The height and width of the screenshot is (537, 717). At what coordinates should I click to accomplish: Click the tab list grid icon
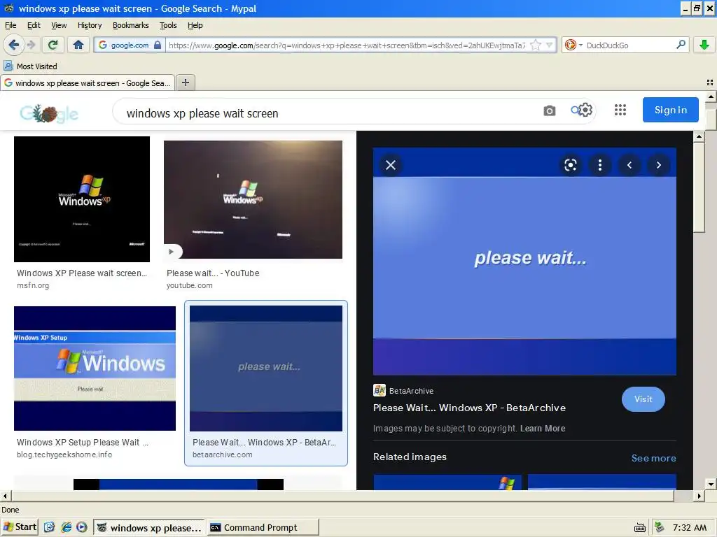(x=710, y=83)
